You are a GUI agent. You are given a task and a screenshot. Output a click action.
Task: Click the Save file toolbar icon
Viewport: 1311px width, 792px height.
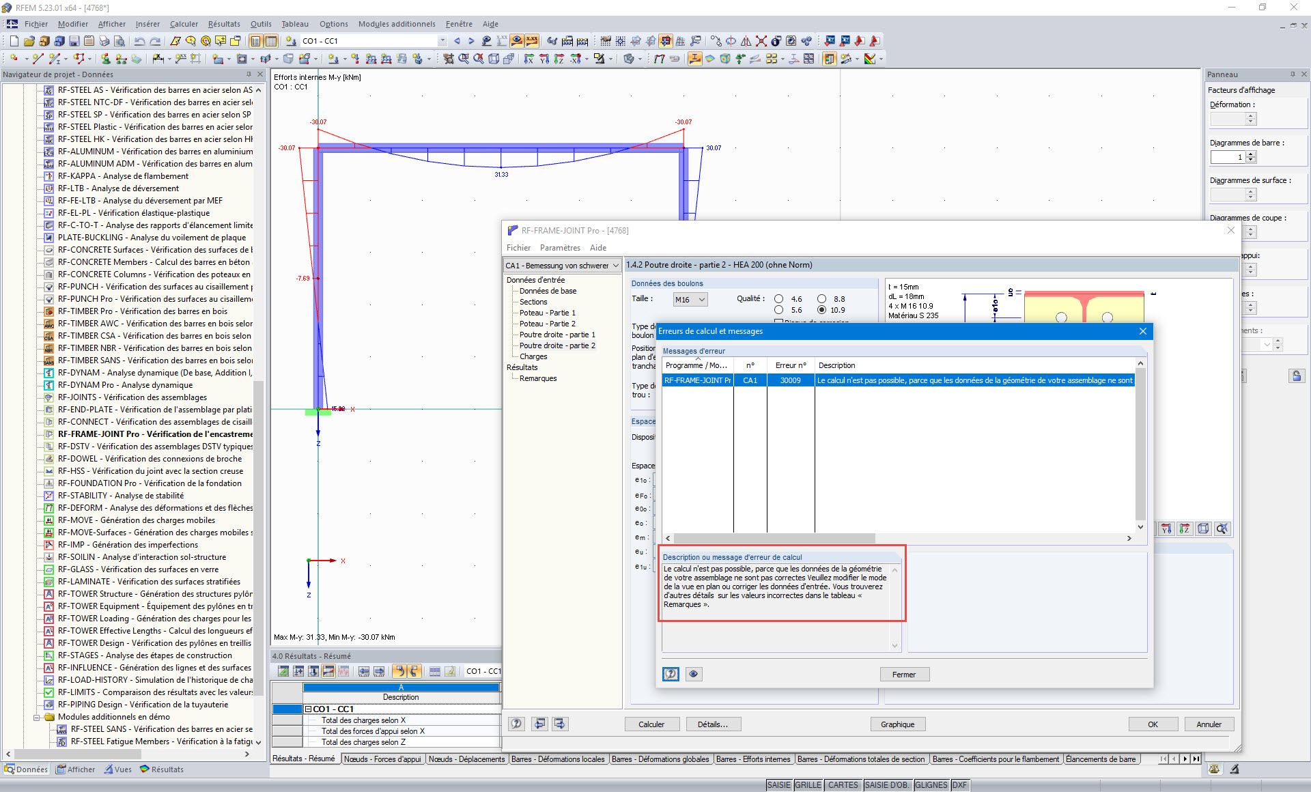[x=74, y=41]
